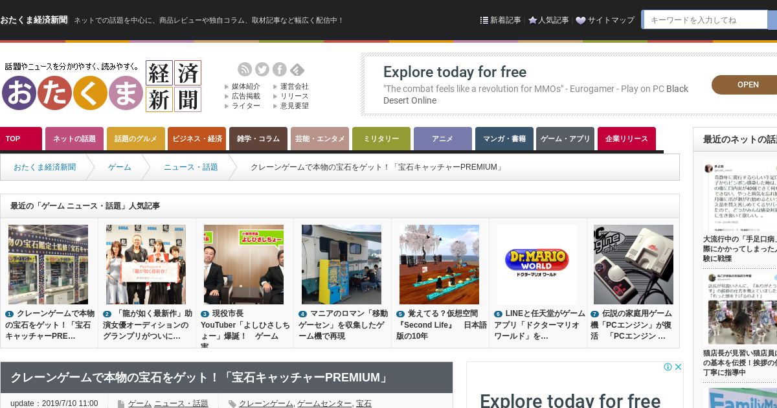The height and width of the screenshot is (408, 777).
Task: Close the advertisement with X icon
Action: point(679,367)
